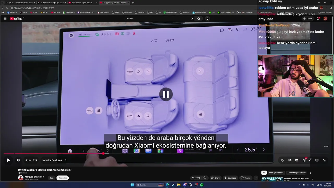
Task: Start voice search with microphone icon
Action: pos(207,19)
